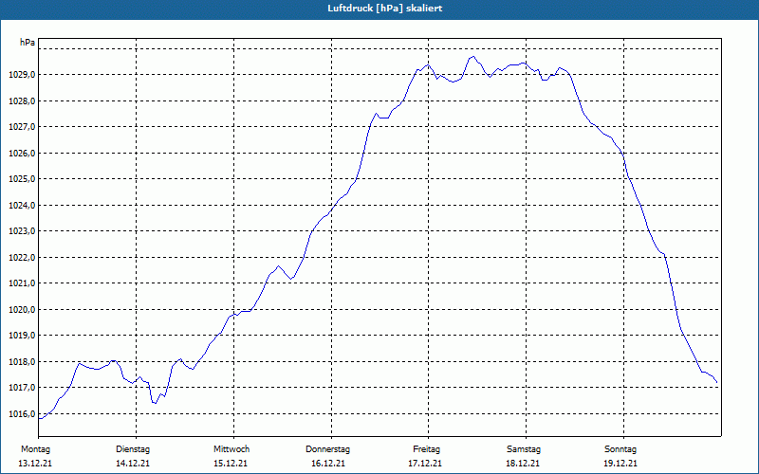Click the 'Montag' day label
Image resolution: width=759 pixels, height=474 pixels.
pyautogui.click(x=35, y=449)
